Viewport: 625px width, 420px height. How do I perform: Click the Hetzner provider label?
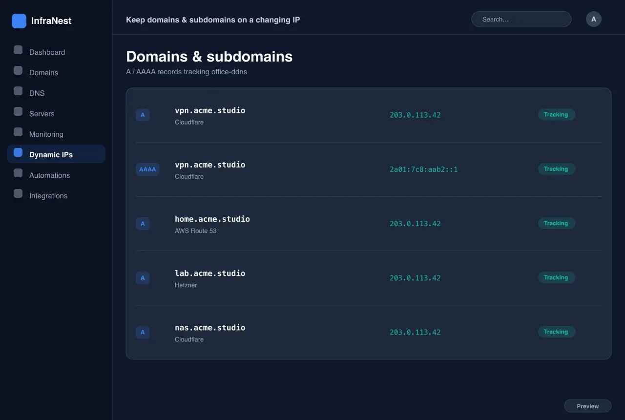pos(186,285)
